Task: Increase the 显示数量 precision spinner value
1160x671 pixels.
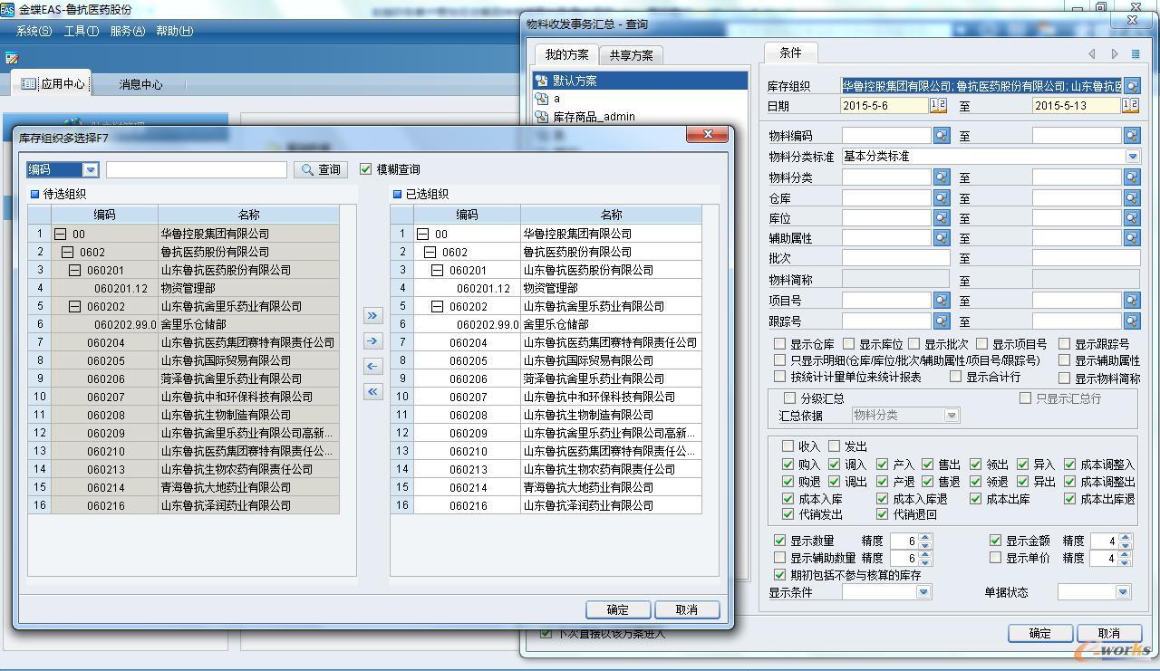Action: (924, 537)
